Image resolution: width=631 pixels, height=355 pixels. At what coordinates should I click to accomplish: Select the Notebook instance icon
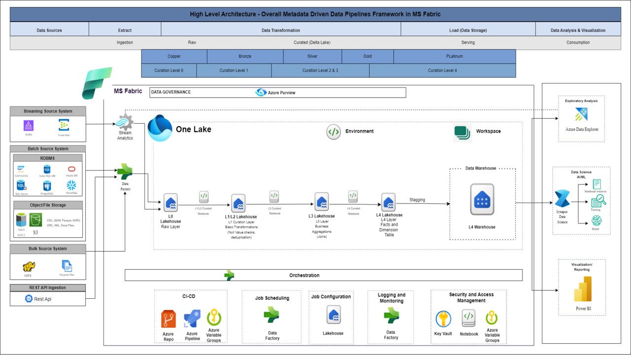596,184
